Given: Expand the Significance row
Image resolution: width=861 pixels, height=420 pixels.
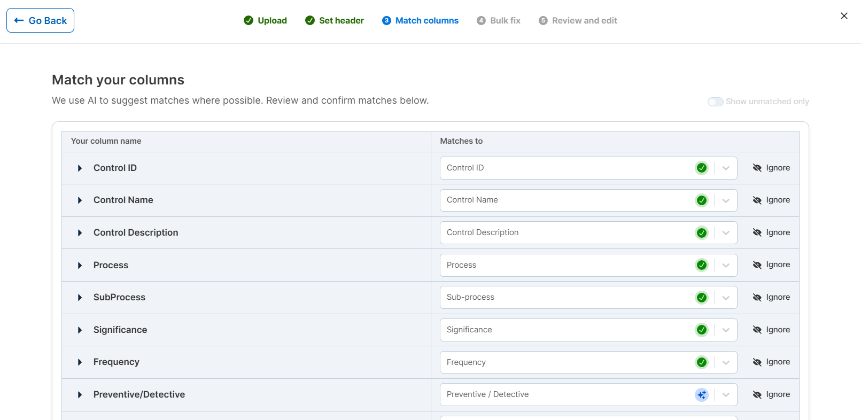Looking at the screenshot, I should (x=80, y=330).
